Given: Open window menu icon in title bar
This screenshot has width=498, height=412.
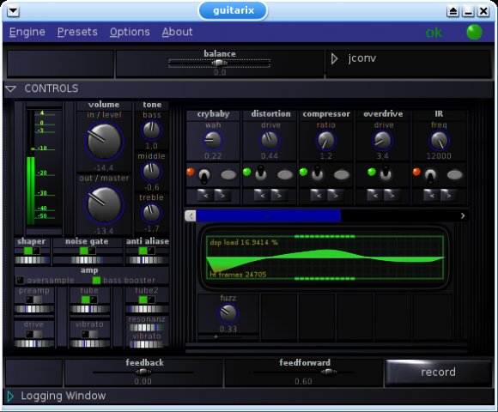Looking at the screenshot, I should [14, 11].
